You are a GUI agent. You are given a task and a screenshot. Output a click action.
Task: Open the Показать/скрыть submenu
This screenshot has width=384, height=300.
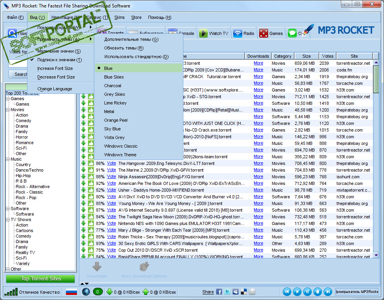click(x=61, y=27)
